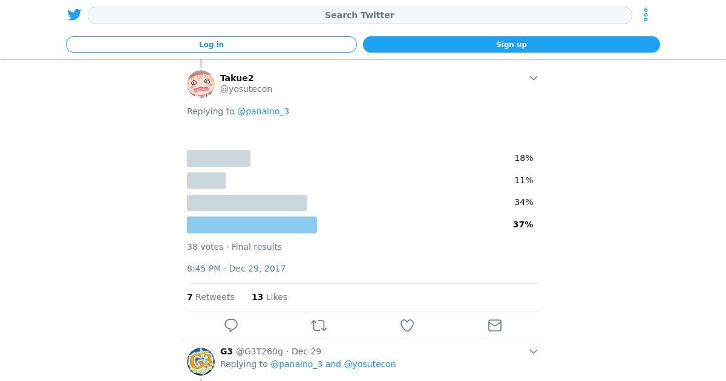Click the Sign up button

(511, 45)
